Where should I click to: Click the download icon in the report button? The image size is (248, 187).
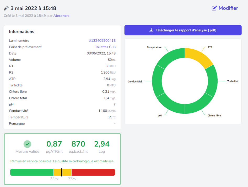click(x=151, y=30)
